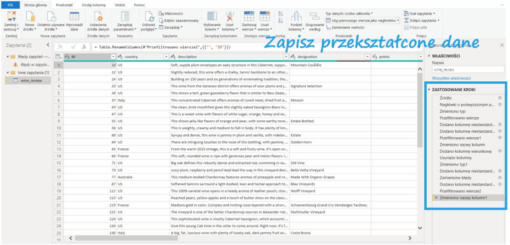The image size is (510, 245).
Task: Click the horizontal scrollbar under the table
Action: (239, 239)
